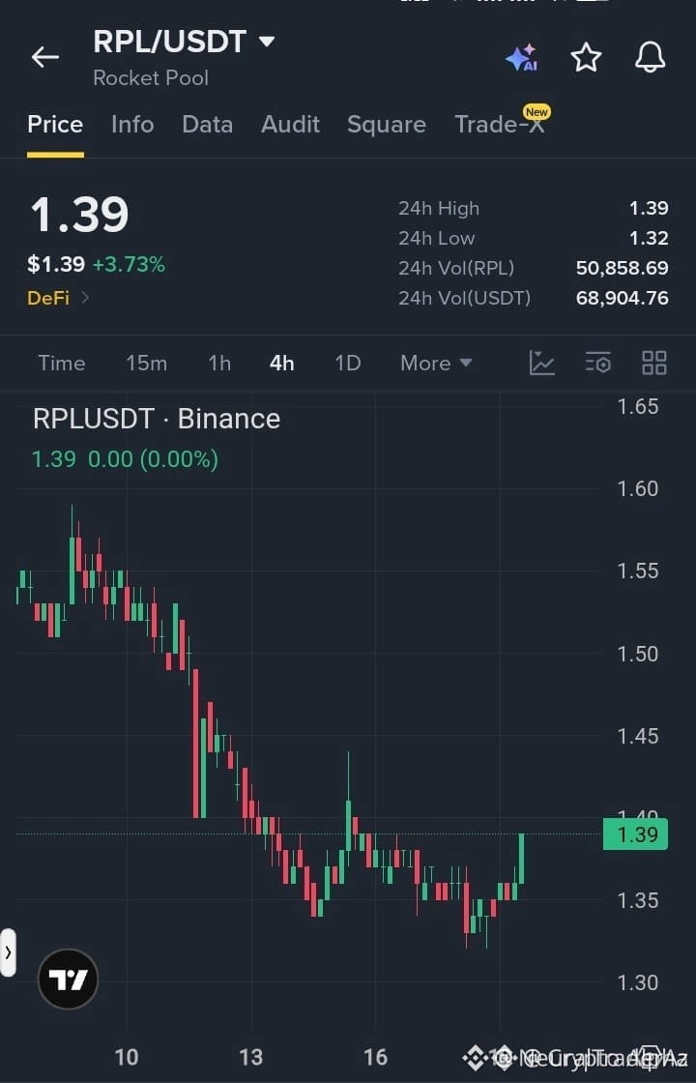The height and width of the screenshot is (1083, 696).
Task: Tap the 1.65 price axis label
Action: point(637,406)
